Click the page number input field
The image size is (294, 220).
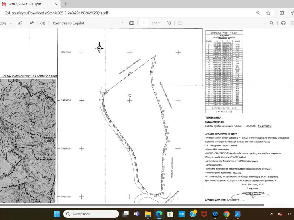click(144, 23)
